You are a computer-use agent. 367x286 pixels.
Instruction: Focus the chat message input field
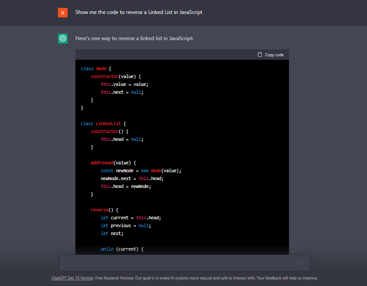[179, 263]
